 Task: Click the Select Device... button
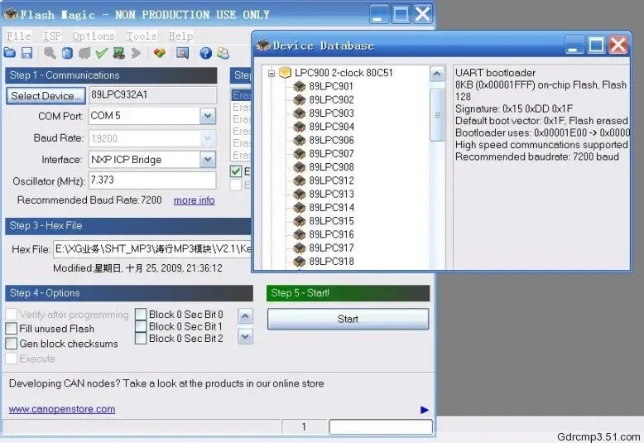click(46, 96)
